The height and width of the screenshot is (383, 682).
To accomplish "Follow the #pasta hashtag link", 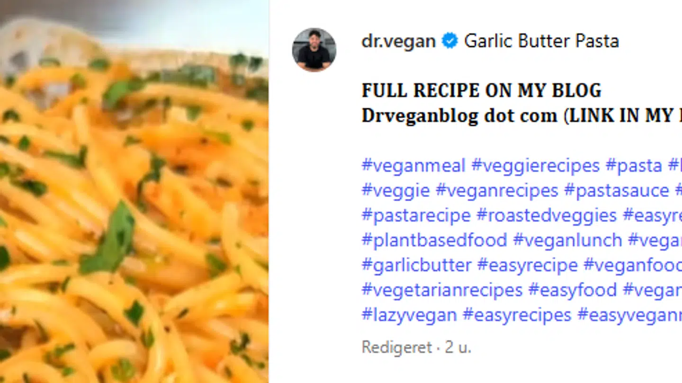I will pos(634,166).
